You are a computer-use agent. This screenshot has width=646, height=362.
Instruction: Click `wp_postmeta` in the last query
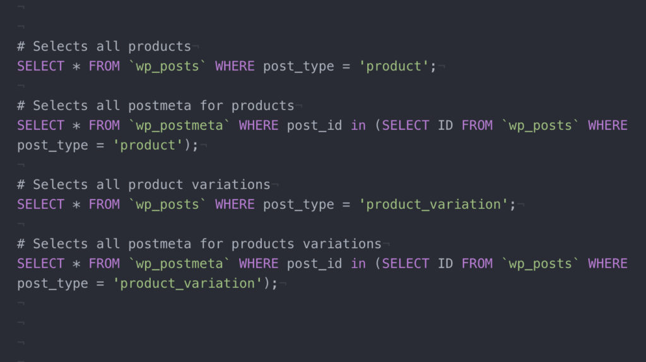[179, 264]
